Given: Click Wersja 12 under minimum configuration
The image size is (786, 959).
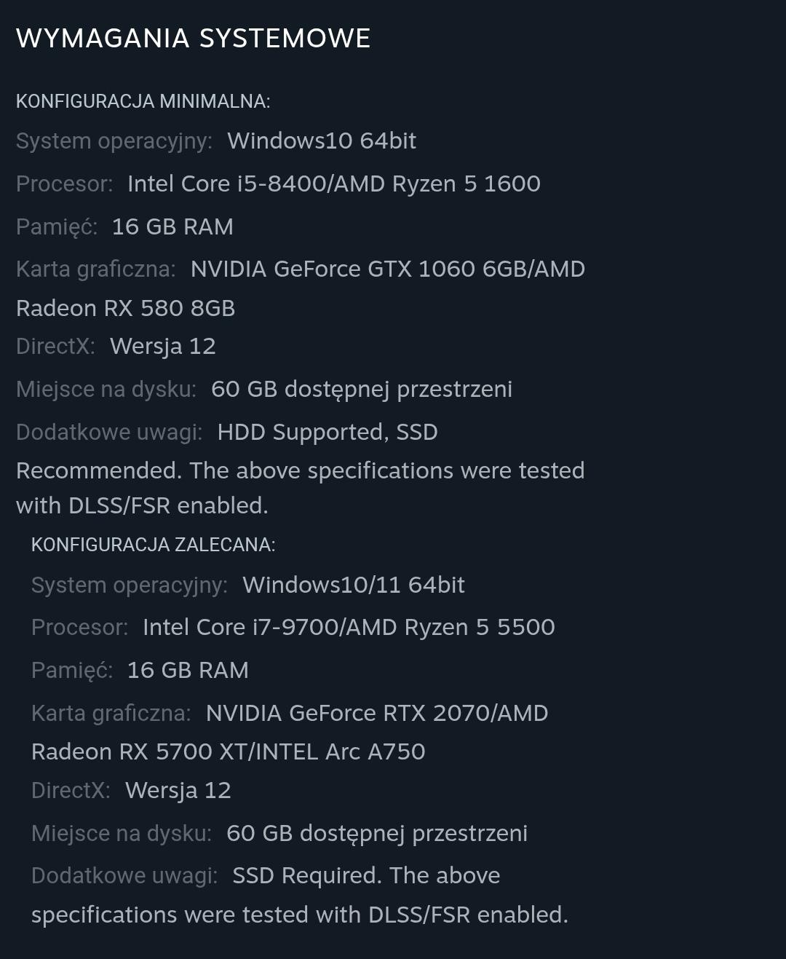Looking at the screenshot, I should tap(162, 346).
